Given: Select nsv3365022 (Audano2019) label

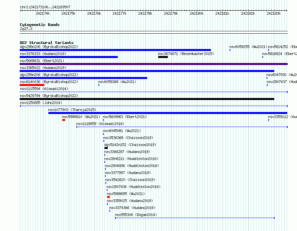Looking at the screenshot, I should click(43, 68).
